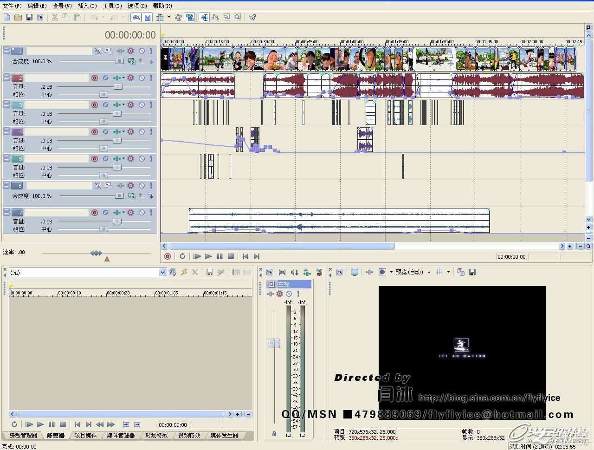The height and width of the screenshot is (450, 594).
Task: Click track 2 音量 volume slider handle
Action: (118, 87)
